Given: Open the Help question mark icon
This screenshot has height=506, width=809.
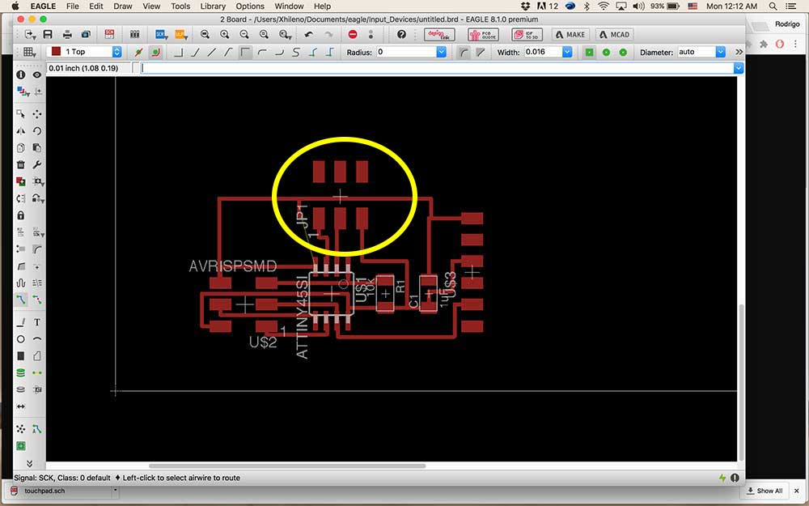Looking at the screenshot, I should tap(401, 35).
